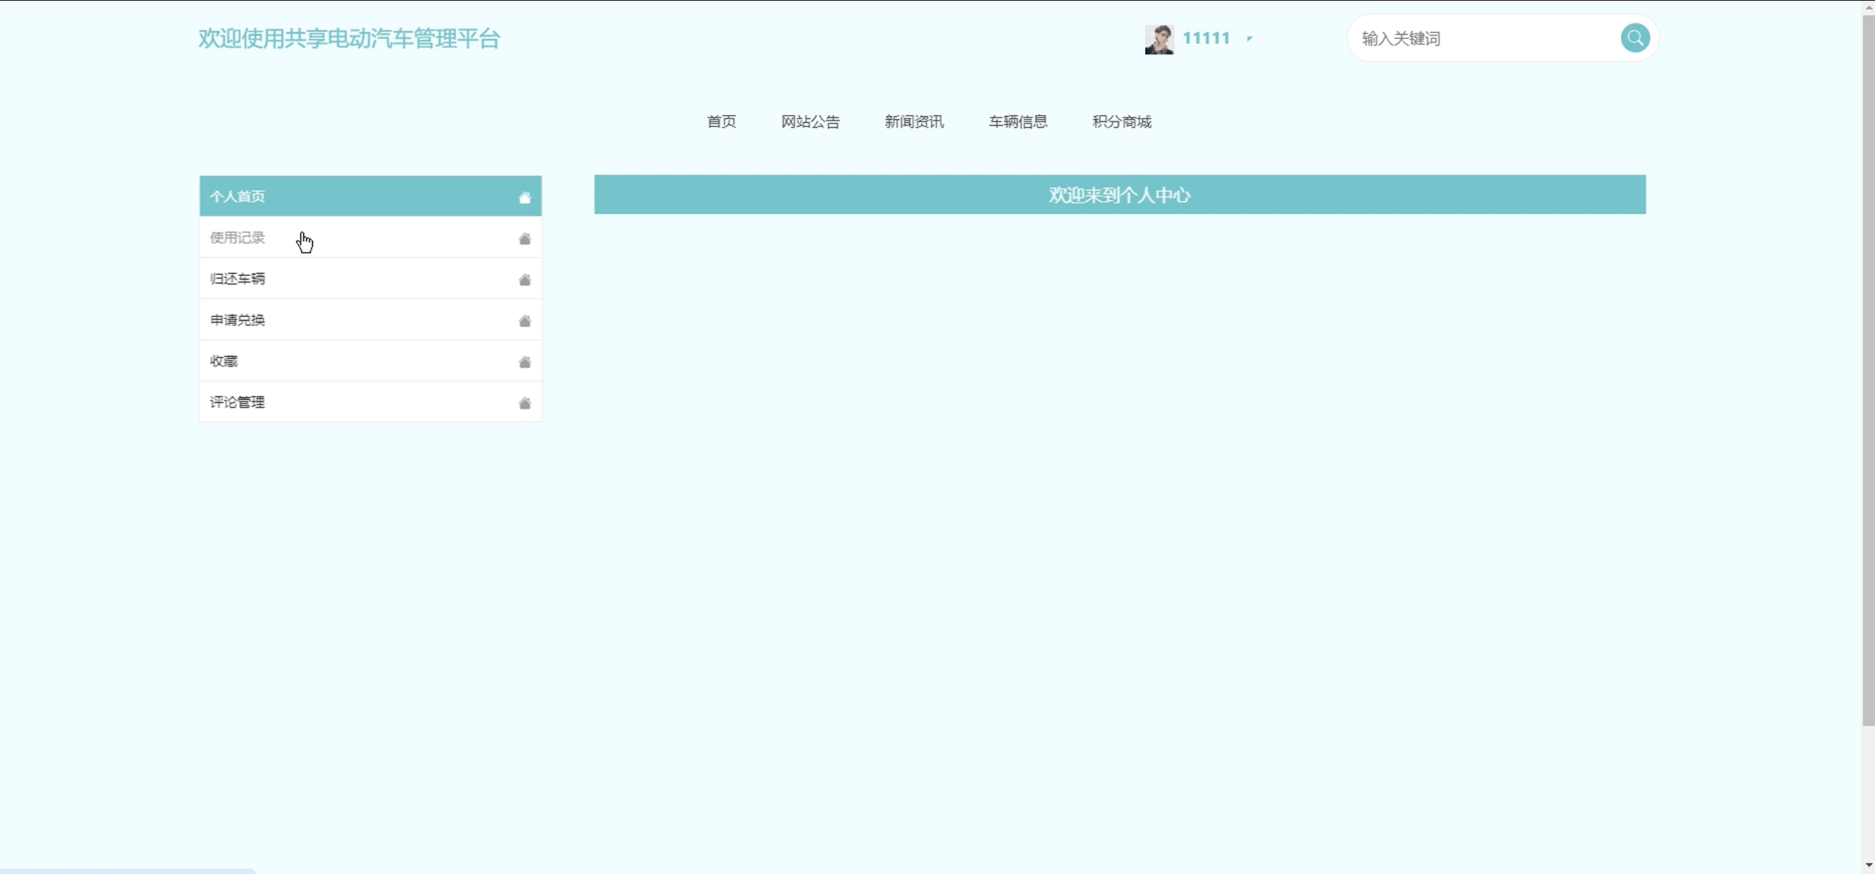Click home icon beside 评论管理

(x=525, y=403)
